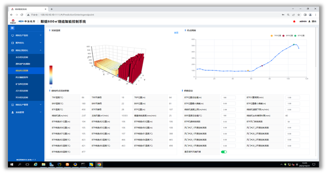Click the BTP温度(℃) value 458
327x174 pixels.
(84, 109)
